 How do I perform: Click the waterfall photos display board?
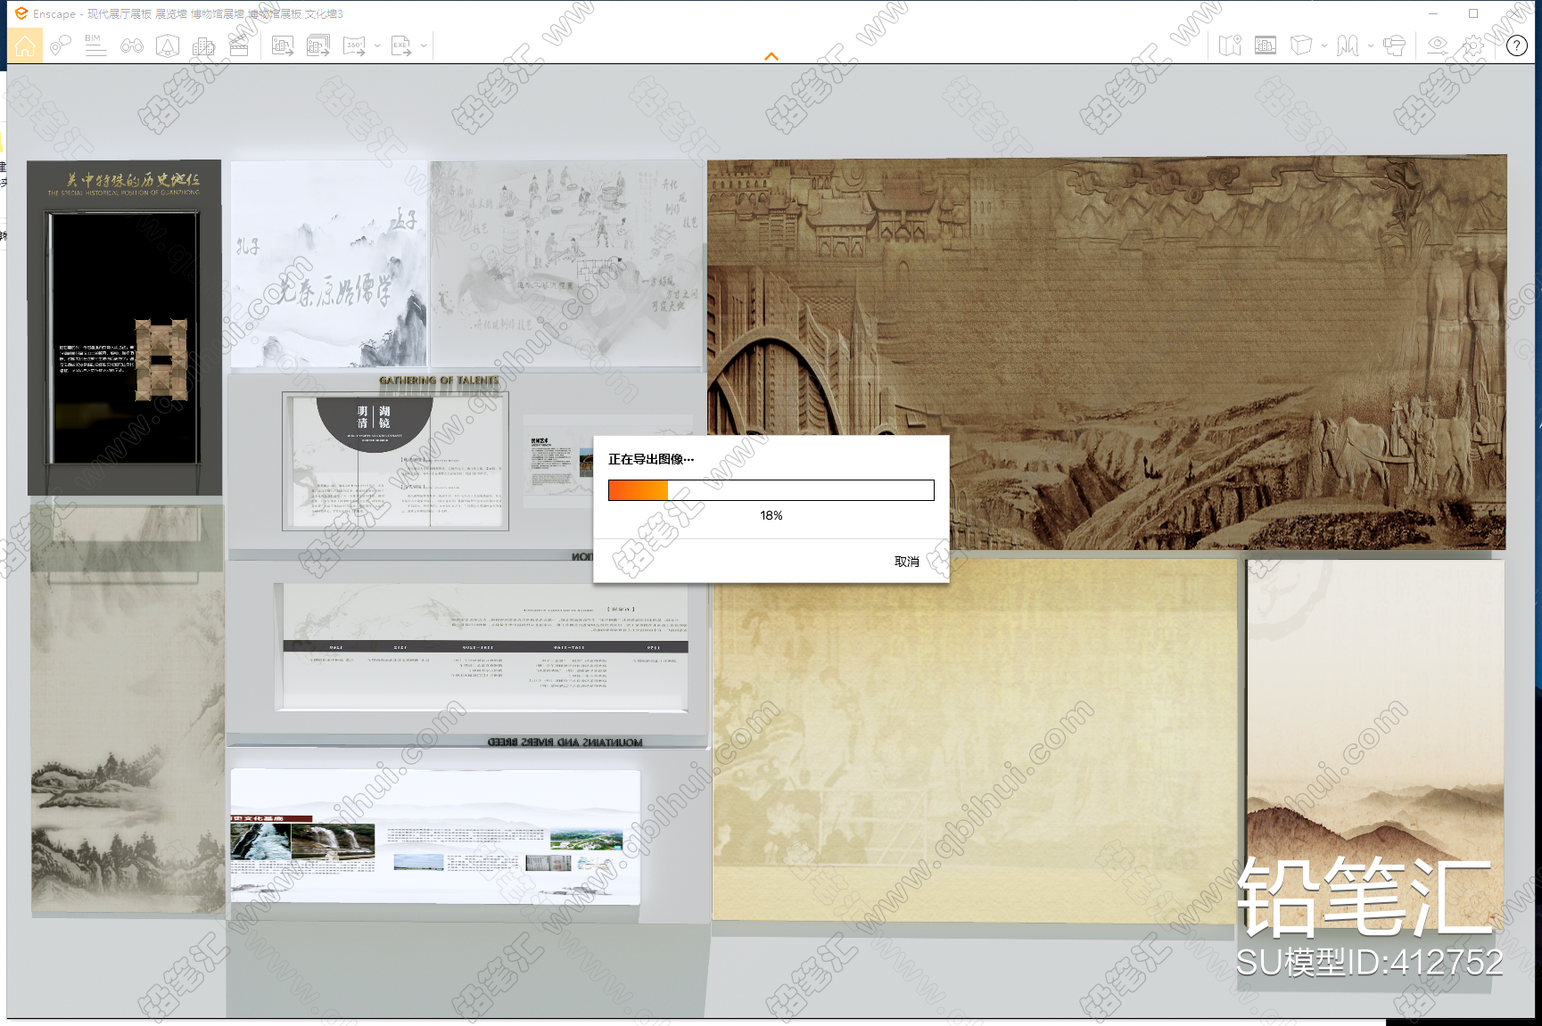pos(435,836)
